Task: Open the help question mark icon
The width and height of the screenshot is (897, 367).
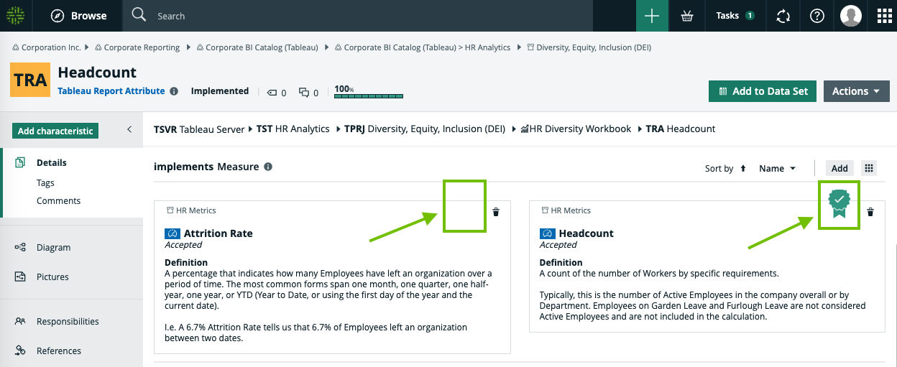Action: 817,16
